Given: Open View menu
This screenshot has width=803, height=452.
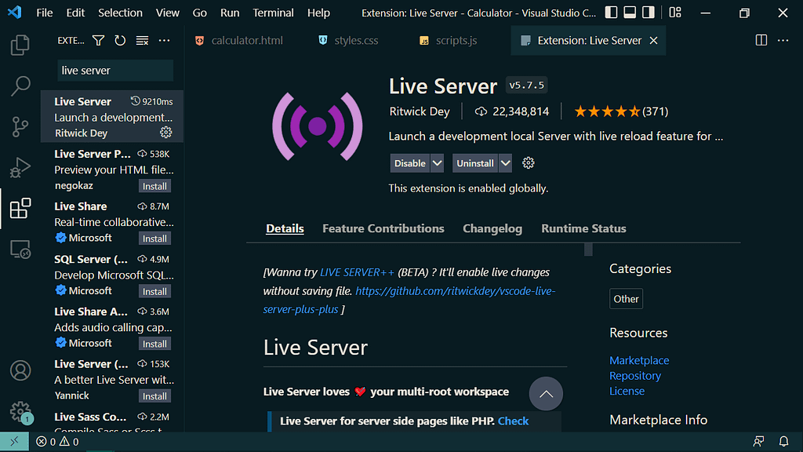Looking at the screenshot, I should (168, 13).
